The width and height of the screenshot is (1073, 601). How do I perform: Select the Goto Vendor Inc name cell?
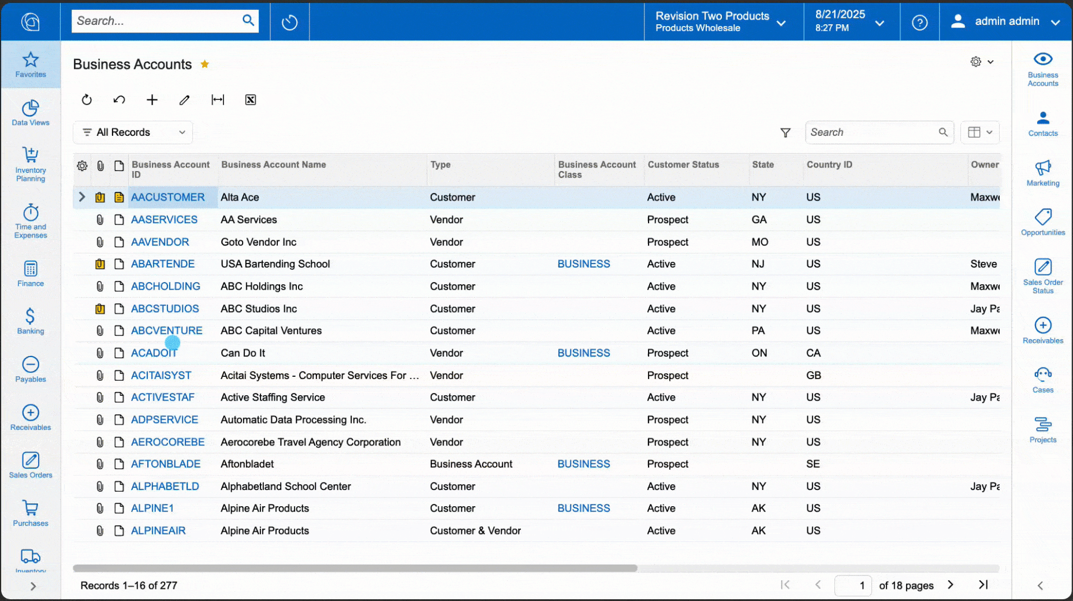click(x=322, y=242)
